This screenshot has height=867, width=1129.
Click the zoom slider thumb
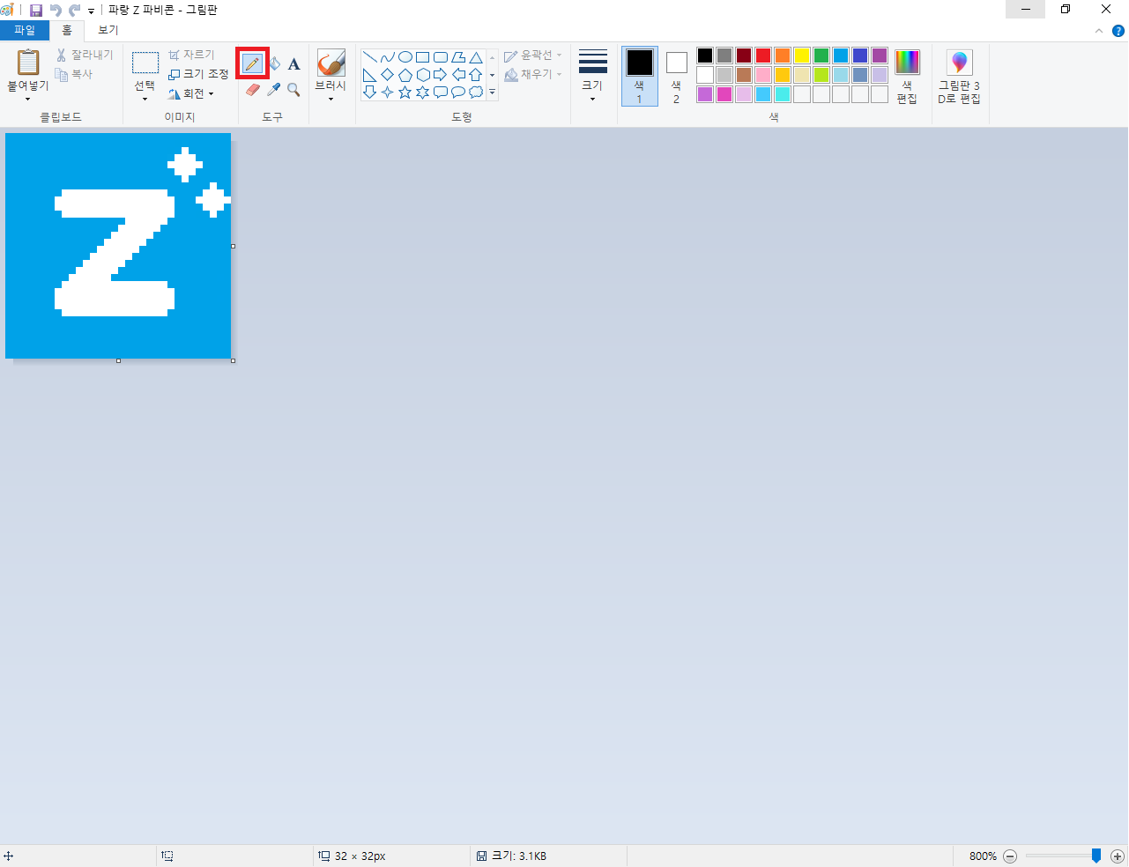[1096, 856]
